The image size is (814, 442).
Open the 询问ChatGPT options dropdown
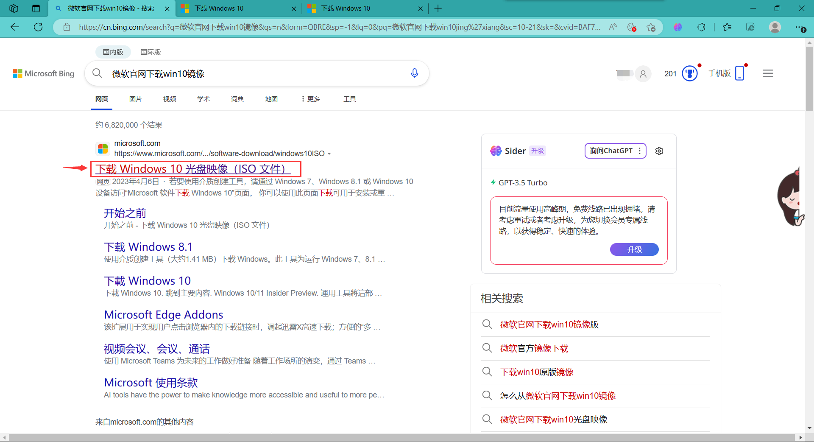tap(640, 151)
